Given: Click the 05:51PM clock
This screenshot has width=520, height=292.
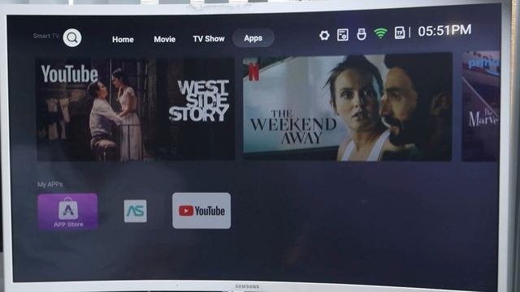Looking at the screenshot, I should tap(444, 31).
